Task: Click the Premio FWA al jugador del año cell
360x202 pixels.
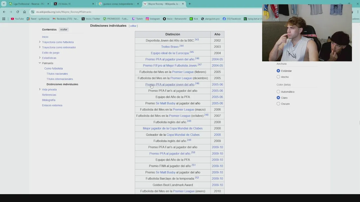Action: point(173,166)
